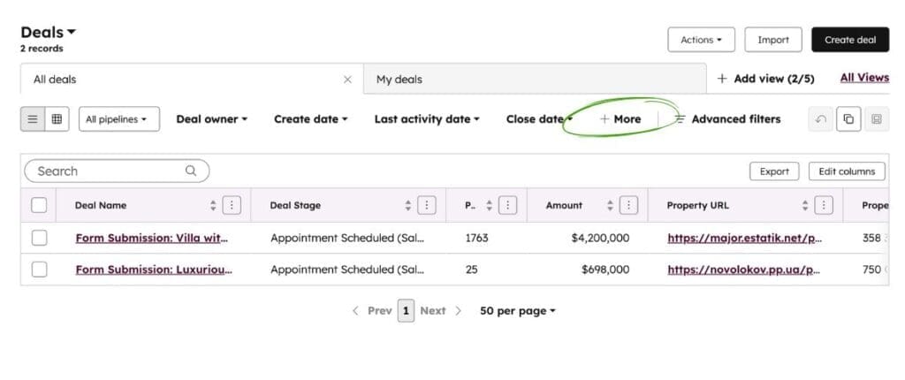Open Deal Stage column options menu
This screenshot has height=380, width=905.
point(427,205)
